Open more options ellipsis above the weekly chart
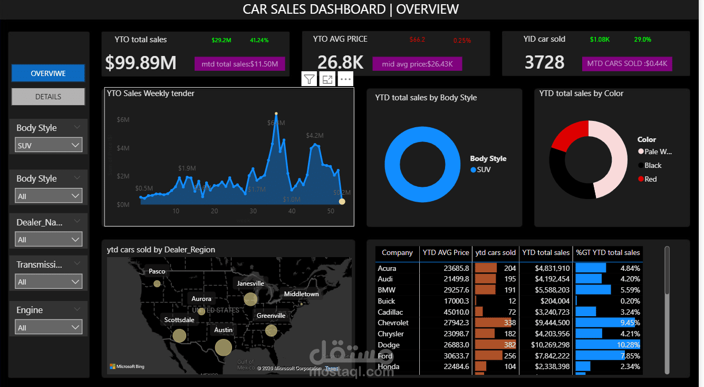The height and width of the screenshot is (387, 704). 345,79
